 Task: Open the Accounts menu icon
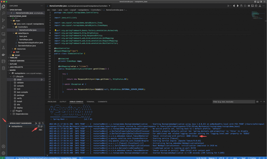coord(3,146)
